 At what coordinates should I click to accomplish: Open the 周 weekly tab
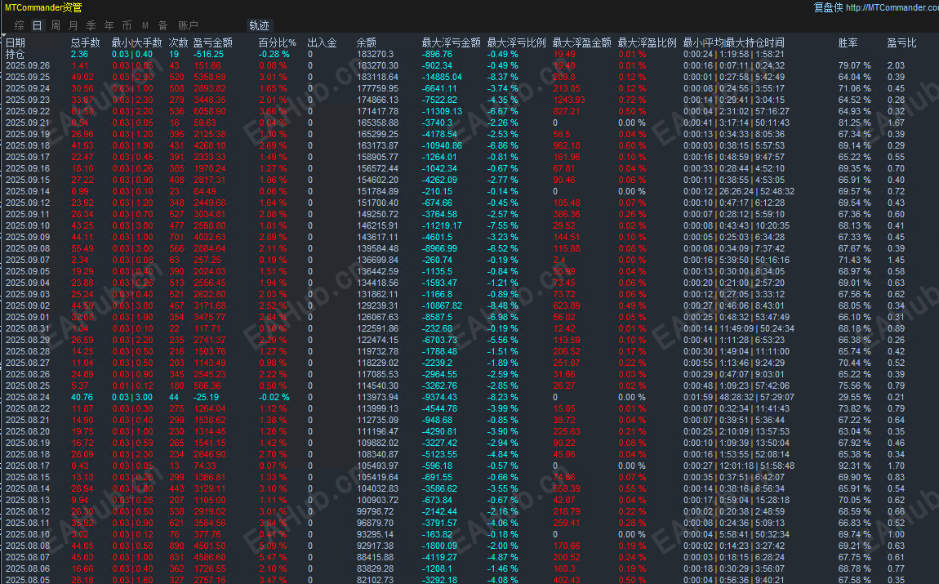point(55,26)
